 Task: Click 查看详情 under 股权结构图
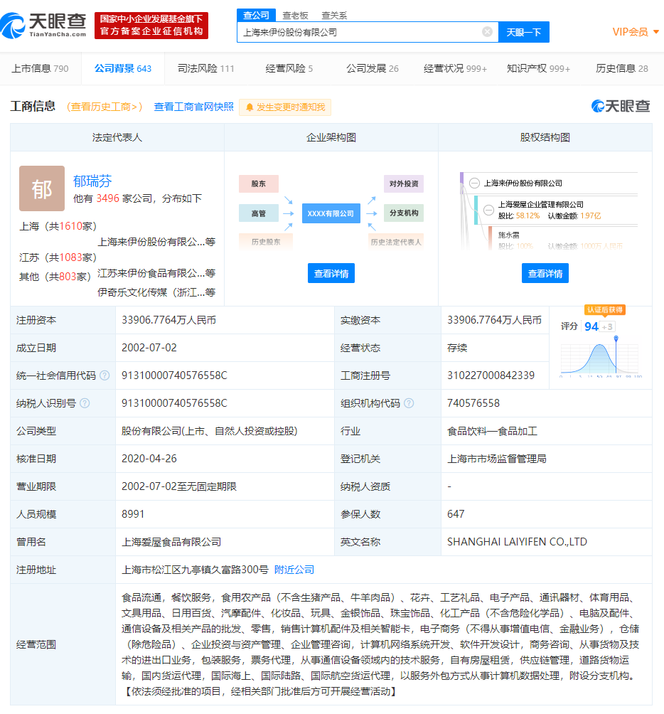[545, 273]
